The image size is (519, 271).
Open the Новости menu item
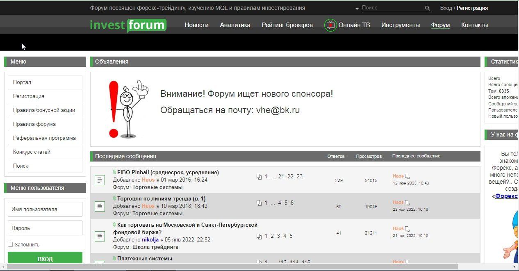pos(197,25)
